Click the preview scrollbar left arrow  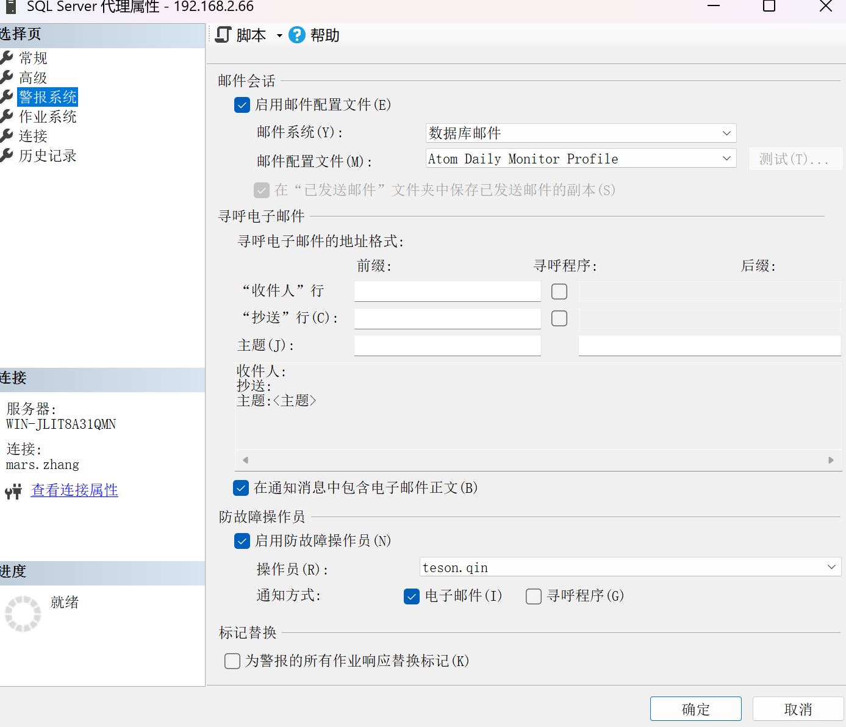245,460
